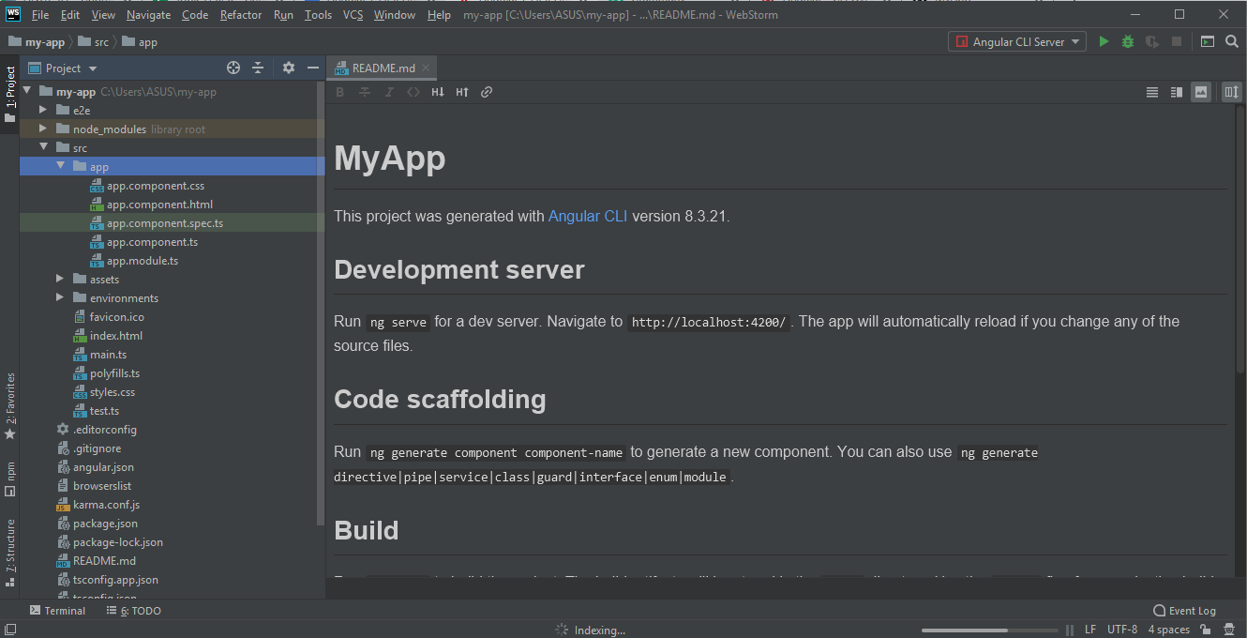Pause the indexing background task

(x=1070, y=630)
